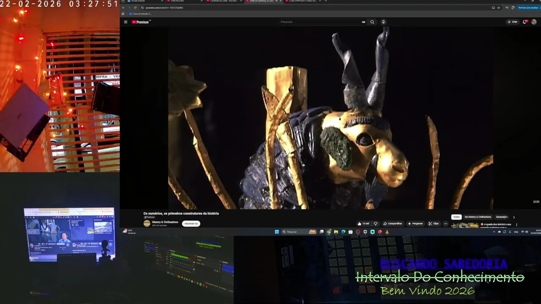
Task: Like the video with thumbs-up 13 mil
Action: (363, 223)
